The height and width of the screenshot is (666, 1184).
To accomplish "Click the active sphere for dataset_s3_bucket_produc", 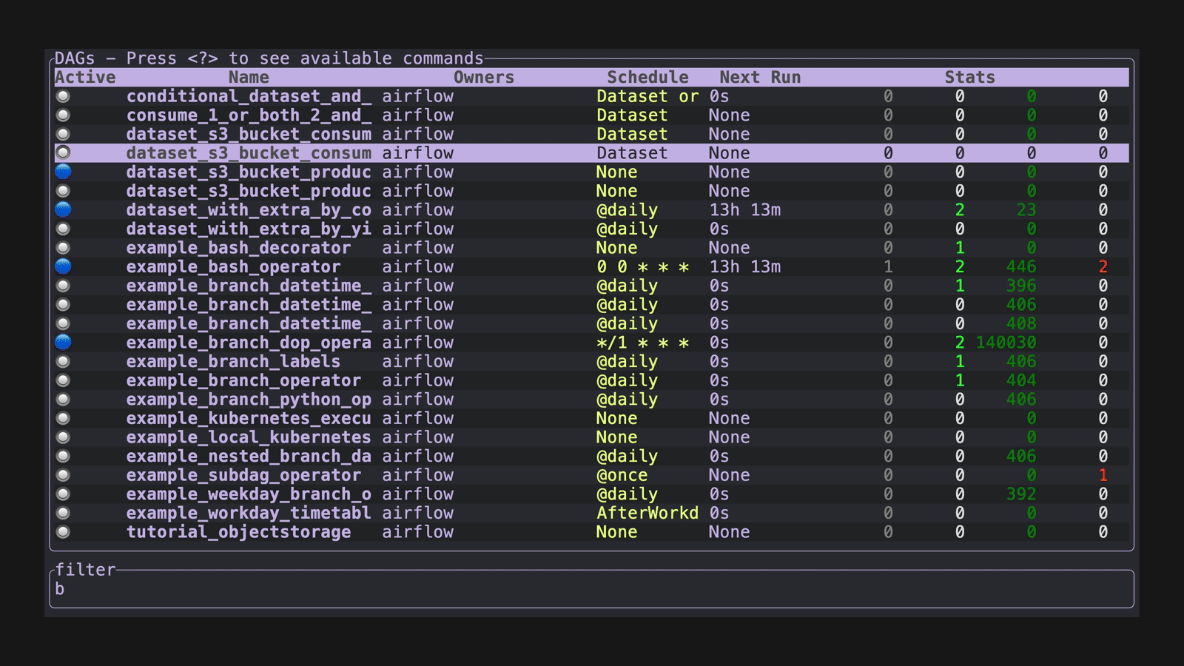I will pyautogui.click(x=63, y=172).
